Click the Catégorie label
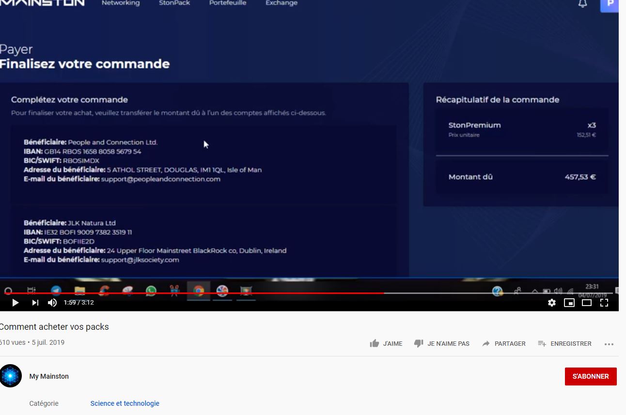The width and height of the screenshot is (626, 415). tap(44, 403)
